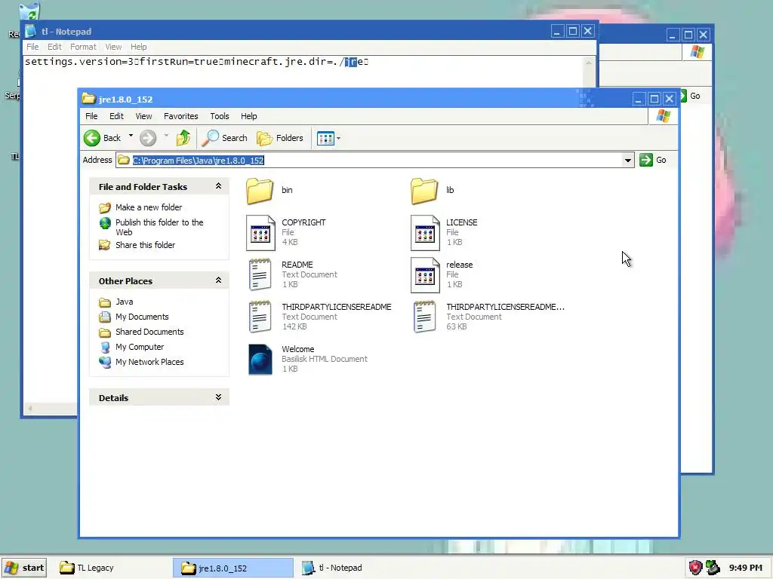Image resolution: width=773 pixels, height=579 pixels.
Task: Open Forward history dropdown arrow
Action: 166,136
